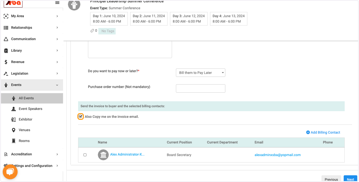Open the hamburger menu icon

click(x=57, y=2)
